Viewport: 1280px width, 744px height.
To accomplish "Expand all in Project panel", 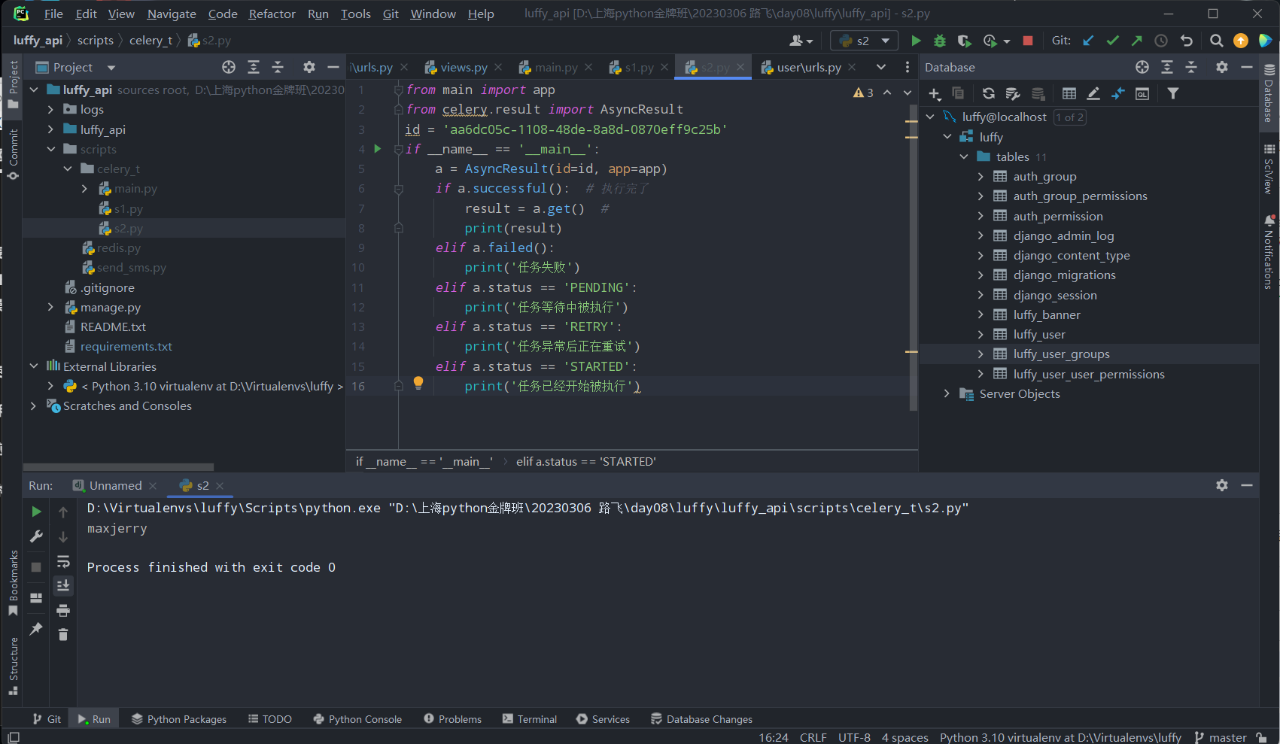I will 254,67.
